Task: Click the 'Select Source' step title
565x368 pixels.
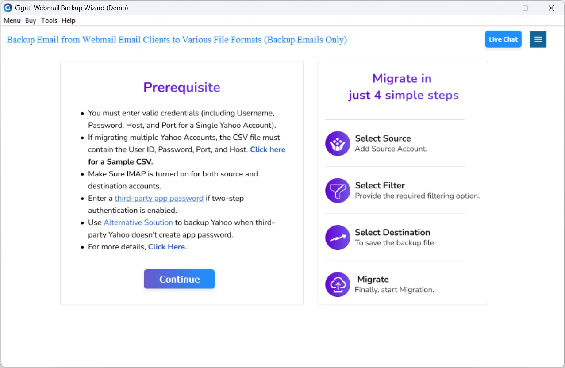Action: [383, 138]
